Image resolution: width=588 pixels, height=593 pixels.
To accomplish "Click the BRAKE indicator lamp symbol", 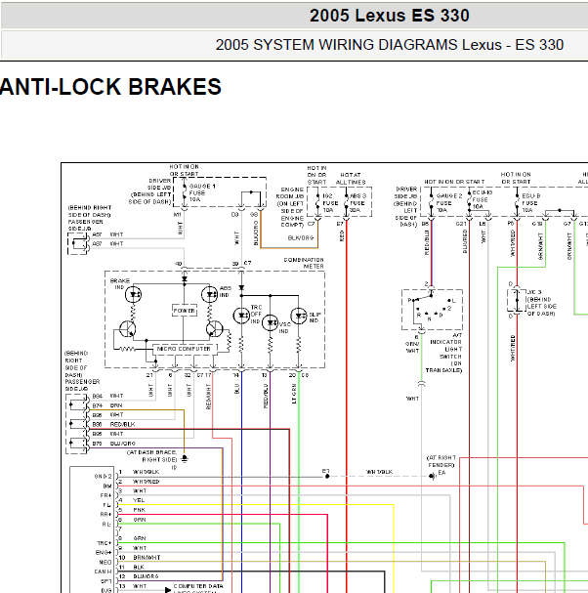I will point(133,294).
